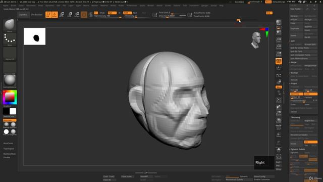Viewport: 323px width, 182px height.
Task: Click the Gizmo 3D button
Action: pyautogui.click(x=84, y=15)
